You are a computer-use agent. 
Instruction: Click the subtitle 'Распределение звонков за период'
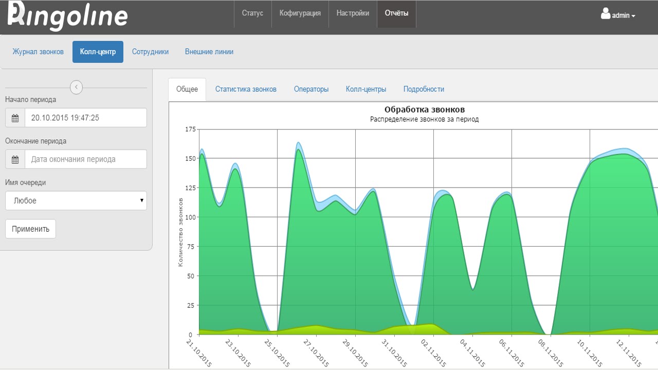pyautogui.click(x=425, y=119)
